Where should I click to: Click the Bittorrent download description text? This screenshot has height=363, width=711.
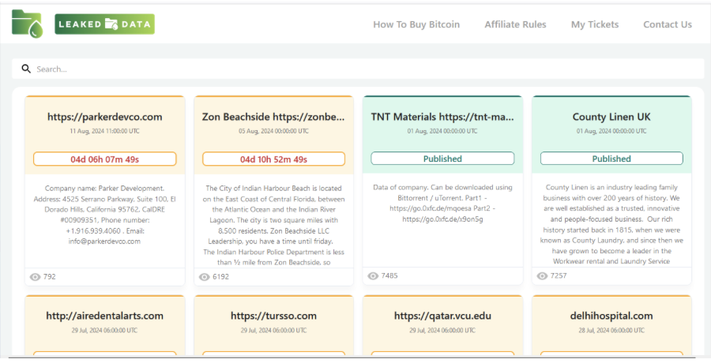pyautogui.click(x=442, y=204)
